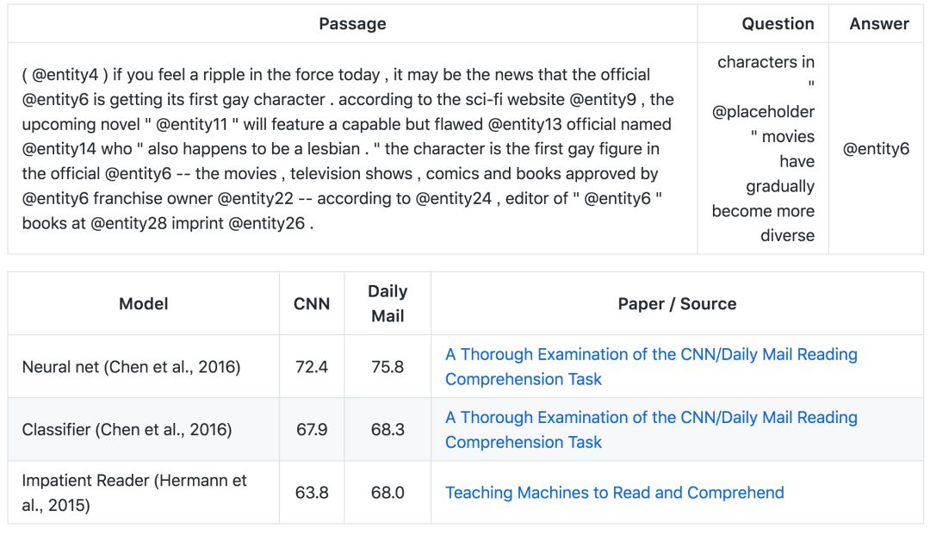930x535 pixels.
Task: Click the 68.0 Daily Mail score cell
Action: click(x=387, y=492)
